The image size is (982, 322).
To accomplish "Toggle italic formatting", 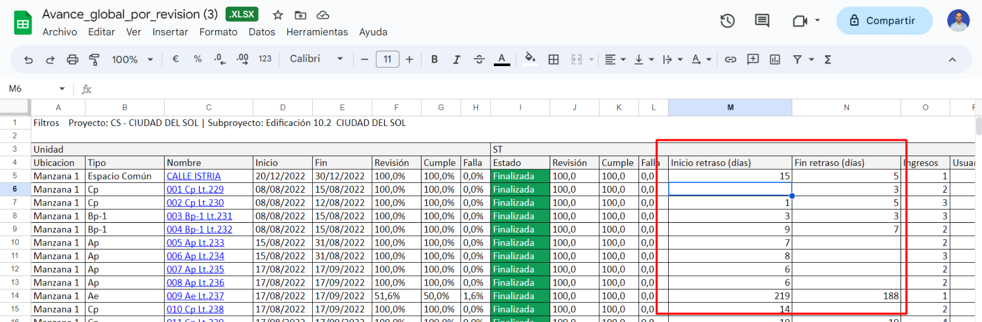I will pyautogui.click(x=456, y=59).
